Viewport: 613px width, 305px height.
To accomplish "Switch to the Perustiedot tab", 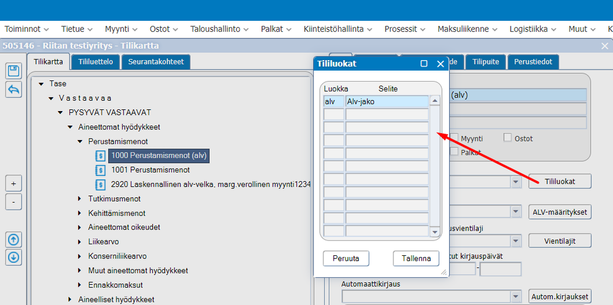I will pos(533,62).
